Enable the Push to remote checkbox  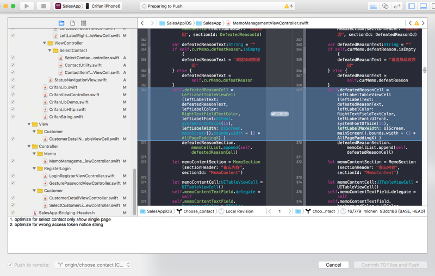pos(10,265)
